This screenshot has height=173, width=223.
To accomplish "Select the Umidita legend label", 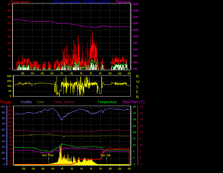I will tap(27, 102).
